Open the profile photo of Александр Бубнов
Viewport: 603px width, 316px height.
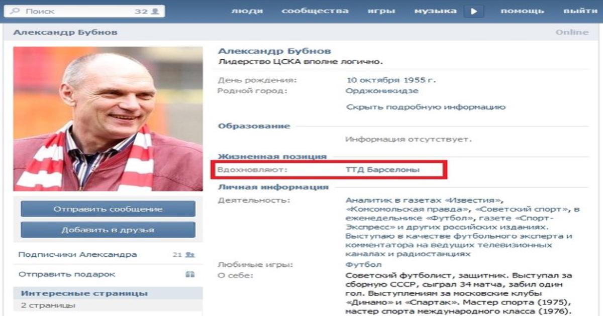[108, 119]
